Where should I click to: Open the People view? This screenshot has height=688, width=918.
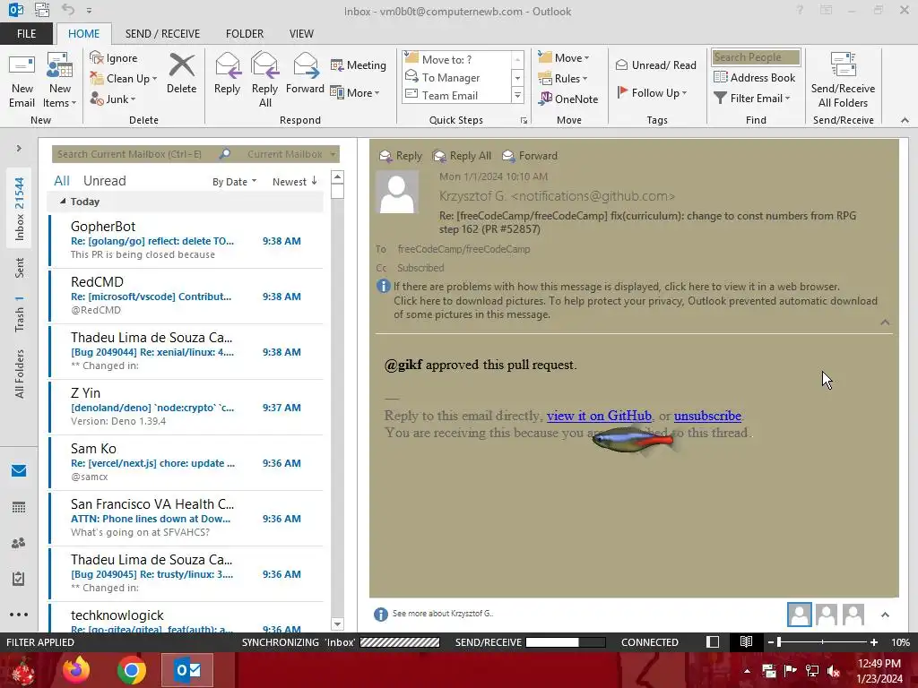tap(19, 543)
